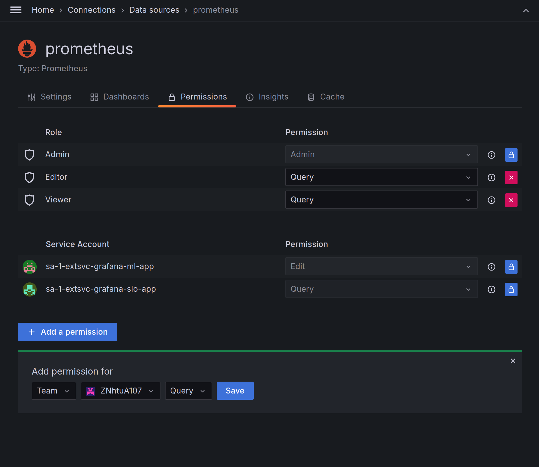Close the Add permission for panel

512,361
